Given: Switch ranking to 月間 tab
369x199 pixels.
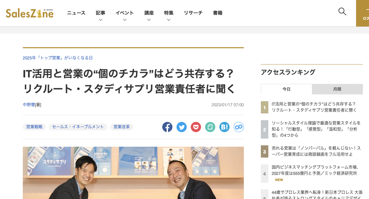Looking at the screenshot, I should tap(337, 89).
